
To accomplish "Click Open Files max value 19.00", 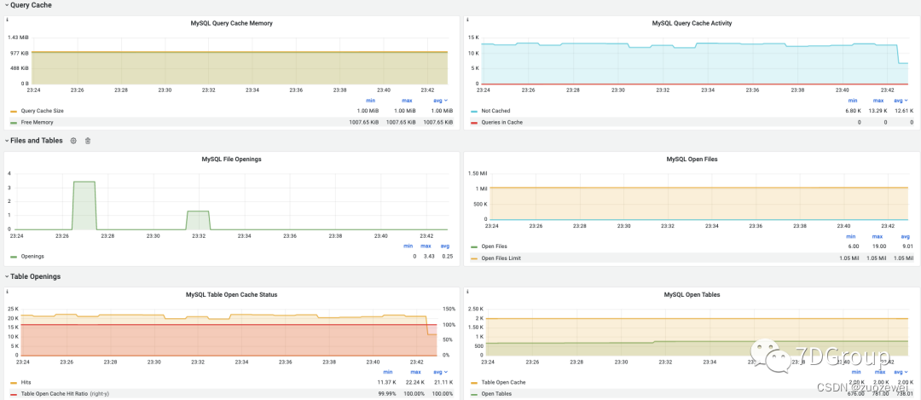I will tap(878, 246).
